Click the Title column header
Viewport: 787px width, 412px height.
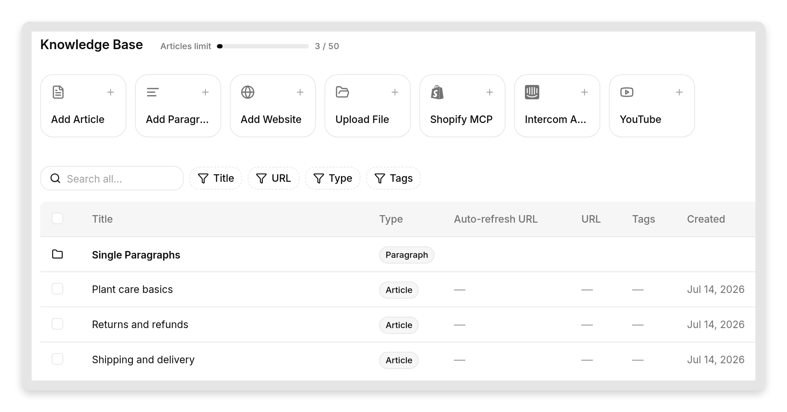click(102, 219)
